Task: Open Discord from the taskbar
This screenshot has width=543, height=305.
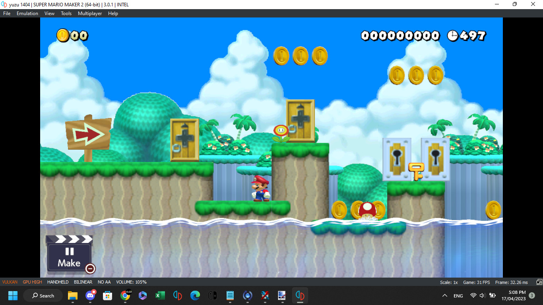Action: point(91,295)
